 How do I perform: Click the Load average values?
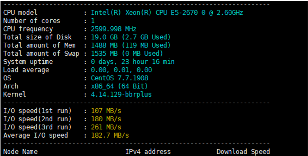[x=121, y=70]
